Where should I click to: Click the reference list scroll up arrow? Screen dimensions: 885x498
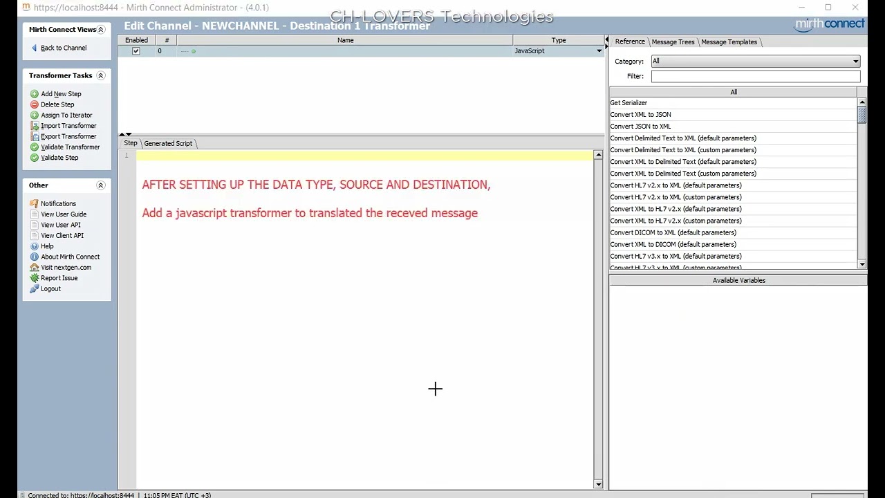pyautogui.click(x=862, y=102)
